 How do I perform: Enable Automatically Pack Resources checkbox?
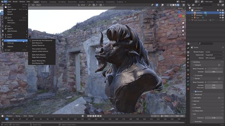point(30,41)
